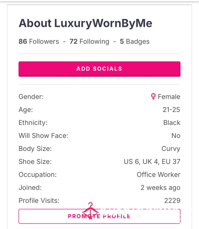This screenshot has height=229, width=199.
Task: Click the Black ethnicity value
Action: [172, 123]
